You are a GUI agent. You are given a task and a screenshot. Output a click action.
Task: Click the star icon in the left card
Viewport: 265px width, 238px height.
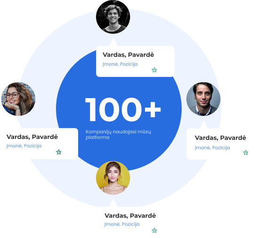(x=59, y=152)
